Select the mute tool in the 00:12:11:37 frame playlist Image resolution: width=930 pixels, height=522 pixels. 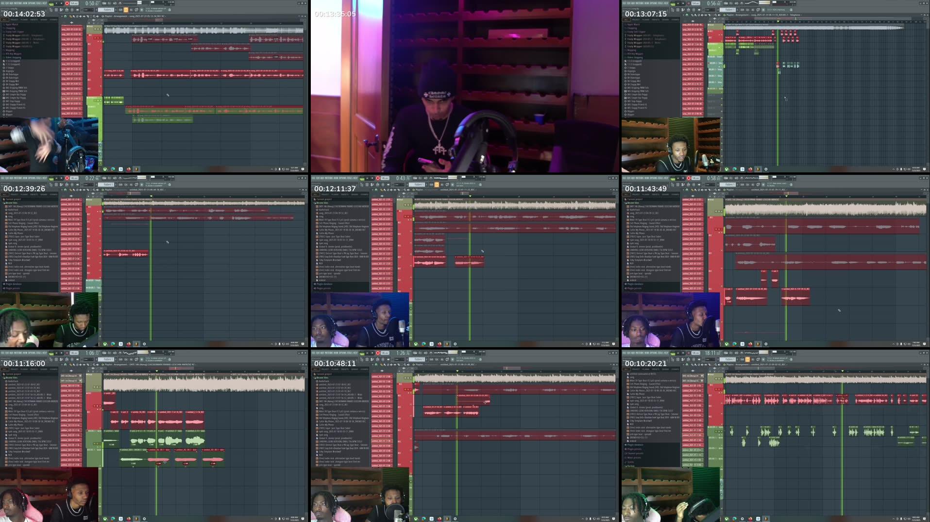pos(391,190)
